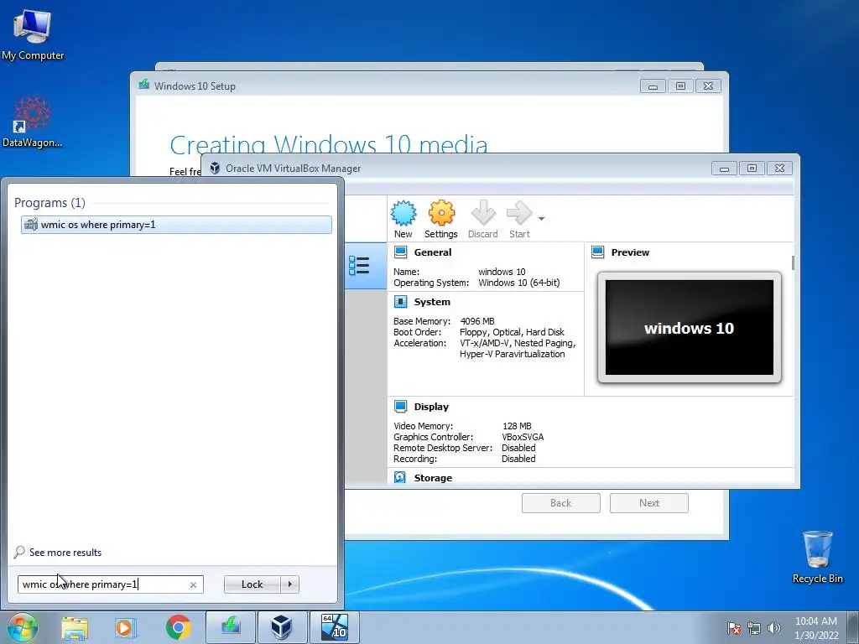Click the Windows Start orb
The width and height of the screenshot is (859, 644).
(x=23, y=627)
